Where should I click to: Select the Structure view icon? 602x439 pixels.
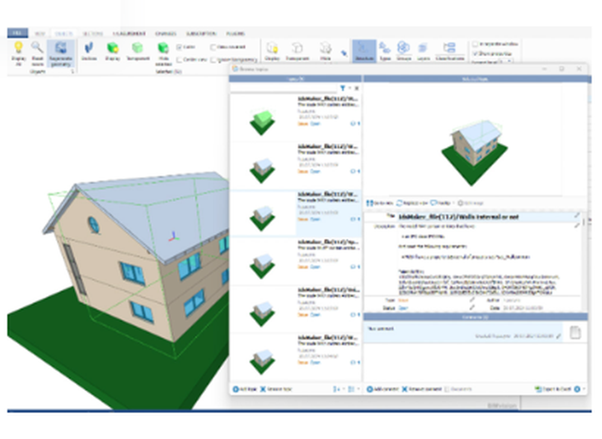[363, 48]
